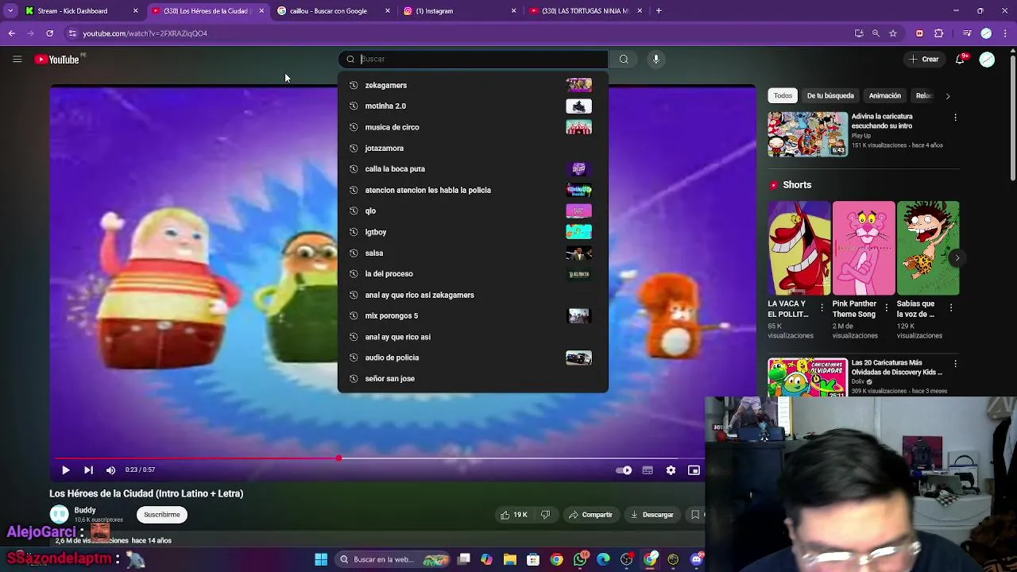Open YouTube notifications bell
The height and width of the screenshot is (572, 1017).
pyautogui.click(x=960, y=59)
